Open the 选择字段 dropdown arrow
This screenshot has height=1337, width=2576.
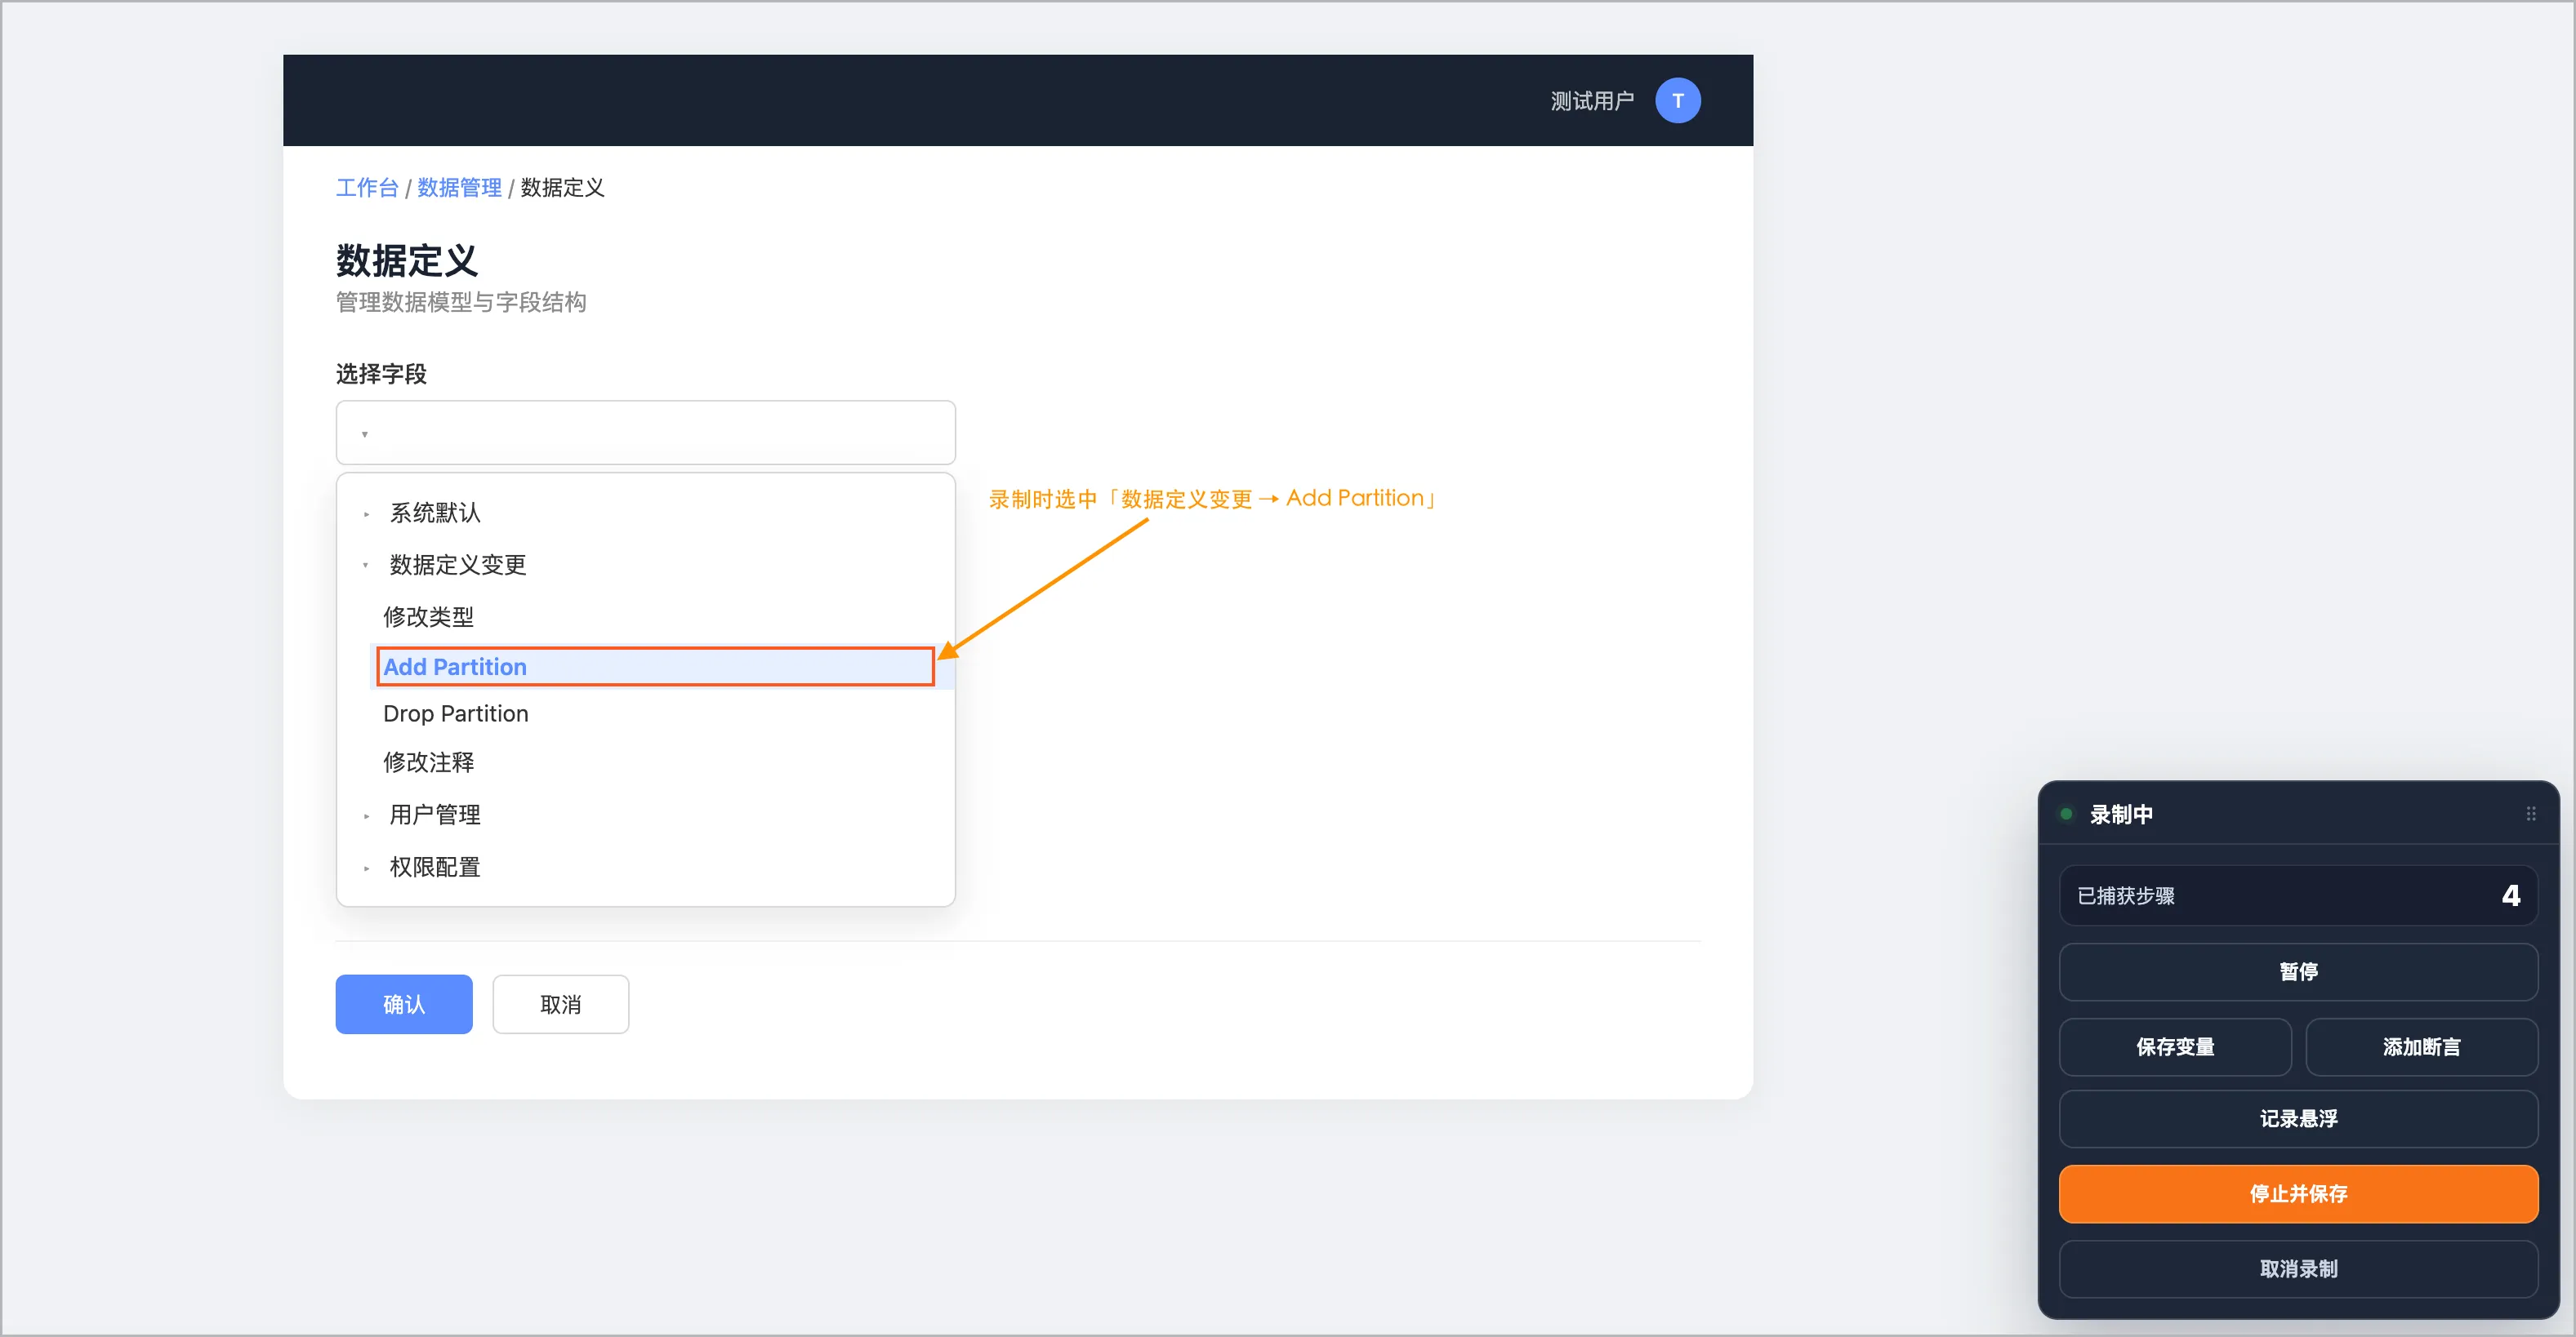pos(365,433)
